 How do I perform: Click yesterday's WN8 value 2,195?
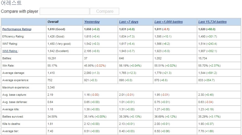coord(88,51)
